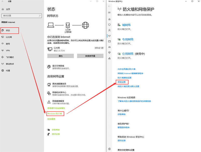
Task: Open the shield icon for virus protection
Action: click(109, 25)
